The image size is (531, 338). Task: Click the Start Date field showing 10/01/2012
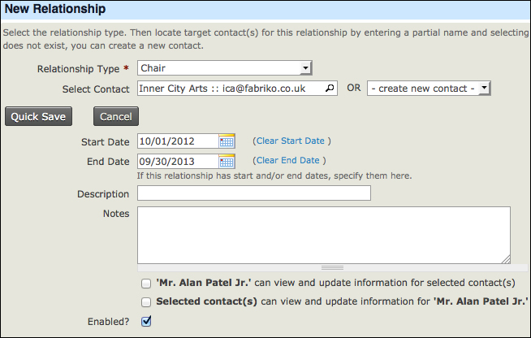point(178,141)
